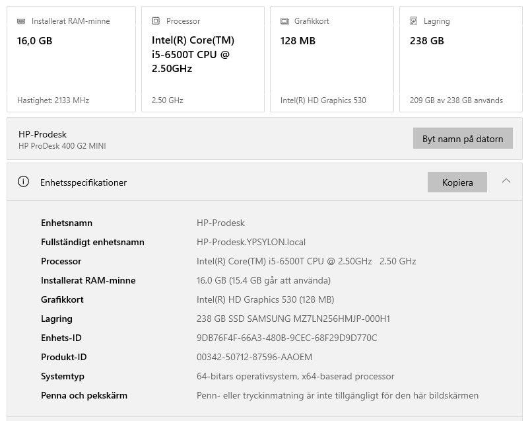Viewport: 532px width, 421px height.
Task: Click the Systemtyp label
Action: tap(63, 376)
